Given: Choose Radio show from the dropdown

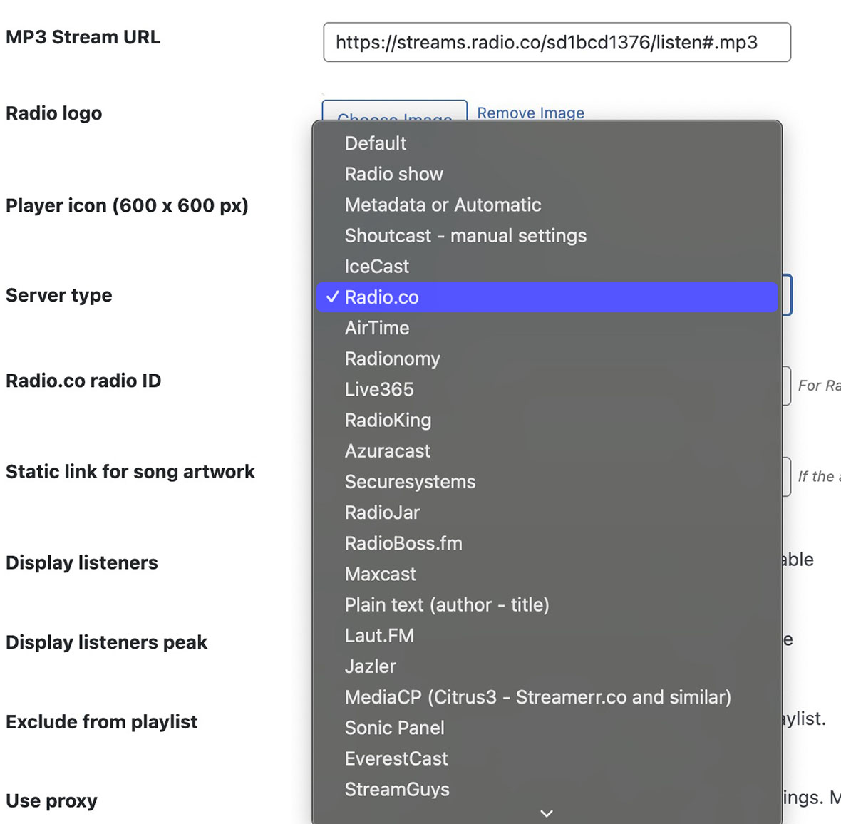Looking at the screenshot, I should click(393, 174).
